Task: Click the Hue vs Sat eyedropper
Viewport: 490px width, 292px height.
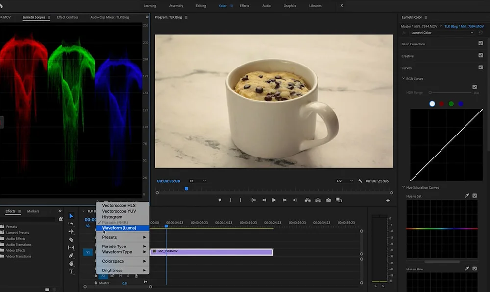Action: pos(467,196)
